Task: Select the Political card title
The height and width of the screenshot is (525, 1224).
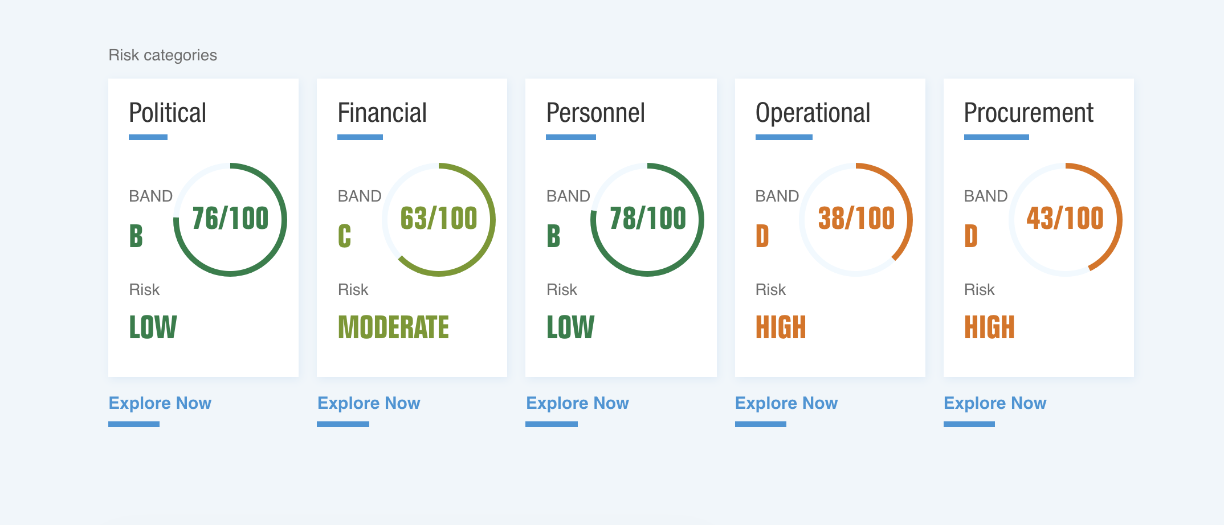Action: click(168, 113)
